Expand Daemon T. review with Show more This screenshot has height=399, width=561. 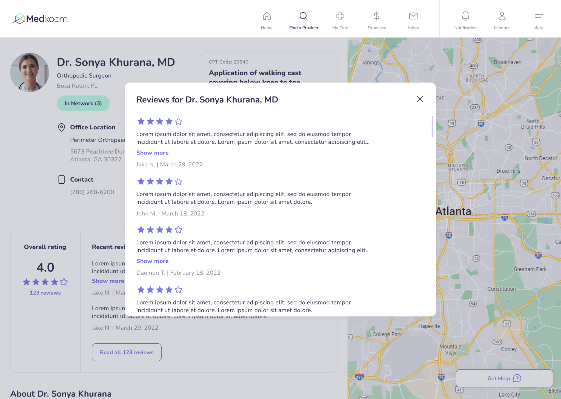tap(152, 261)
